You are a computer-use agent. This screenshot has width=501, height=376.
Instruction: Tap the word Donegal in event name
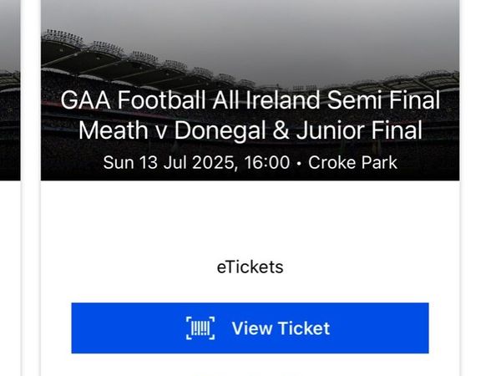coord(221,131)
